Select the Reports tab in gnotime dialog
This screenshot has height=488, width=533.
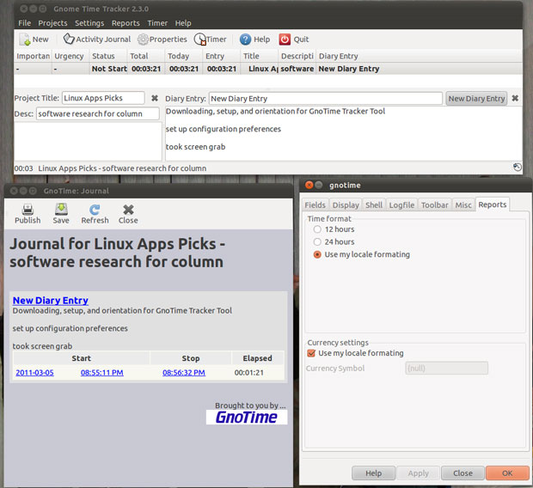tap(493, 204)
